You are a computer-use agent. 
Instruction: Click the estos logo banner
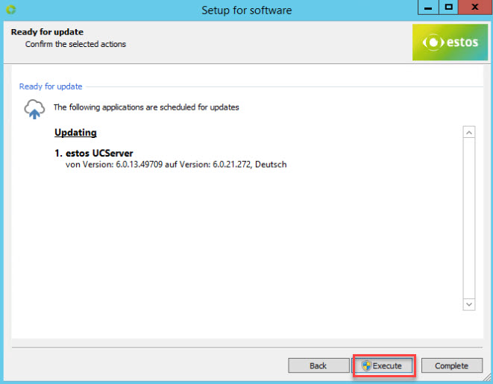coord(450,43)
